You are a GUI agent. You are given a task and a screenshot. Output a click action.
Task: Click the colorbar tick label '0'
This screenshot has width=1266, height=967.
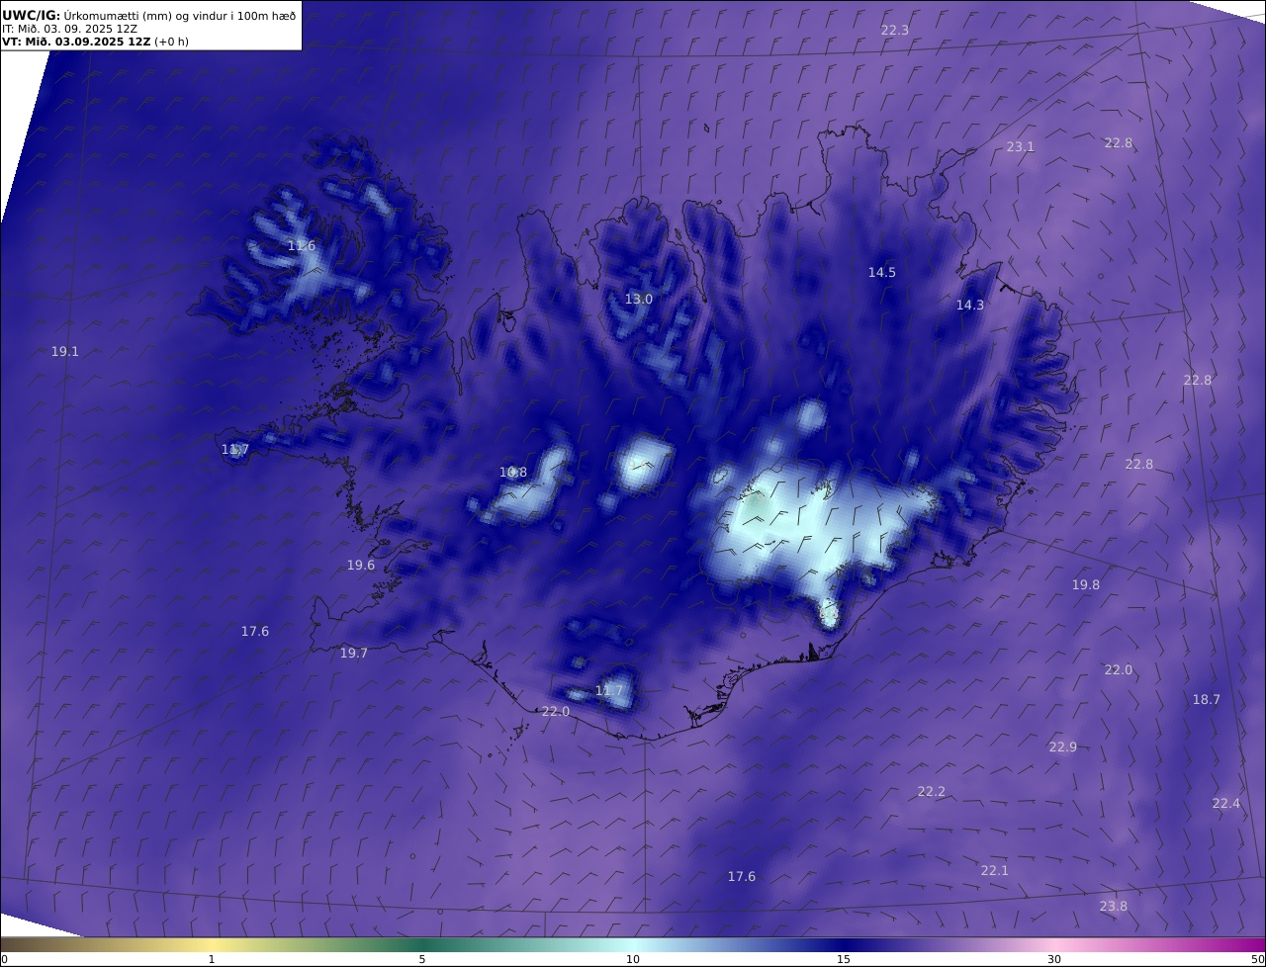click(x=4, y=960)
